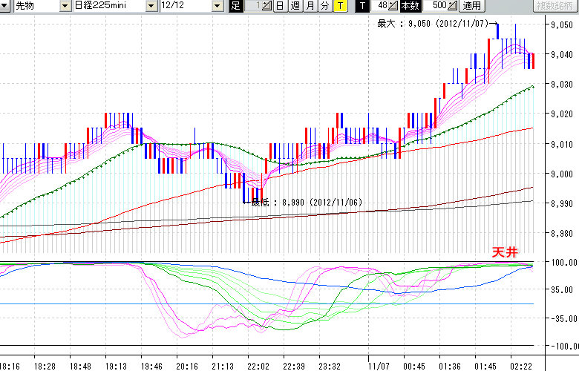The image size is (579, 371).
Task: Click the spinner arrow beside the 500 value
Action: tap(452, 6)
